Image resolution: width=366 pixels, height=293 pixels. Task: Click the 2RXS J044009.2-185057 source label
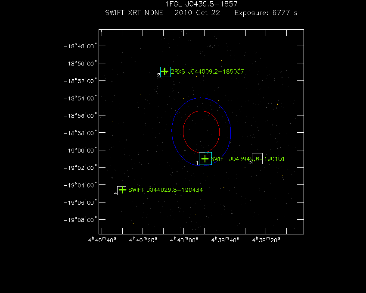pyautogui.click(x=207, y=72)
